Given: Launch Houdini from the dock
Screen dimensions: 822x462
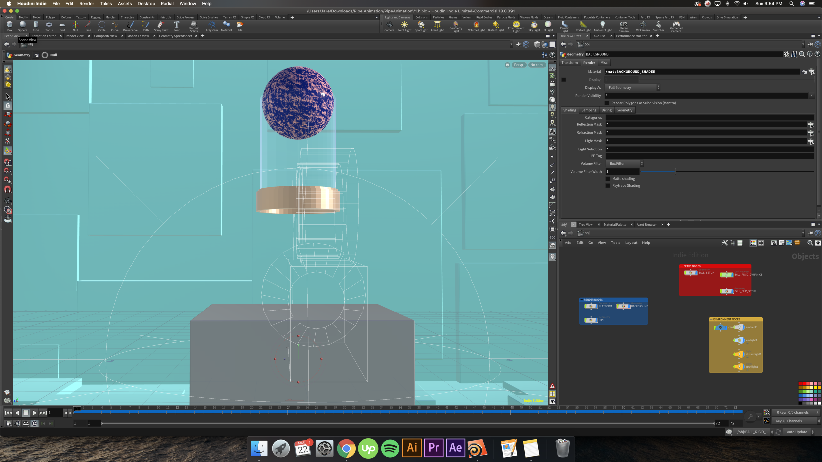Looking at the screenshot, I should (477, 448).
